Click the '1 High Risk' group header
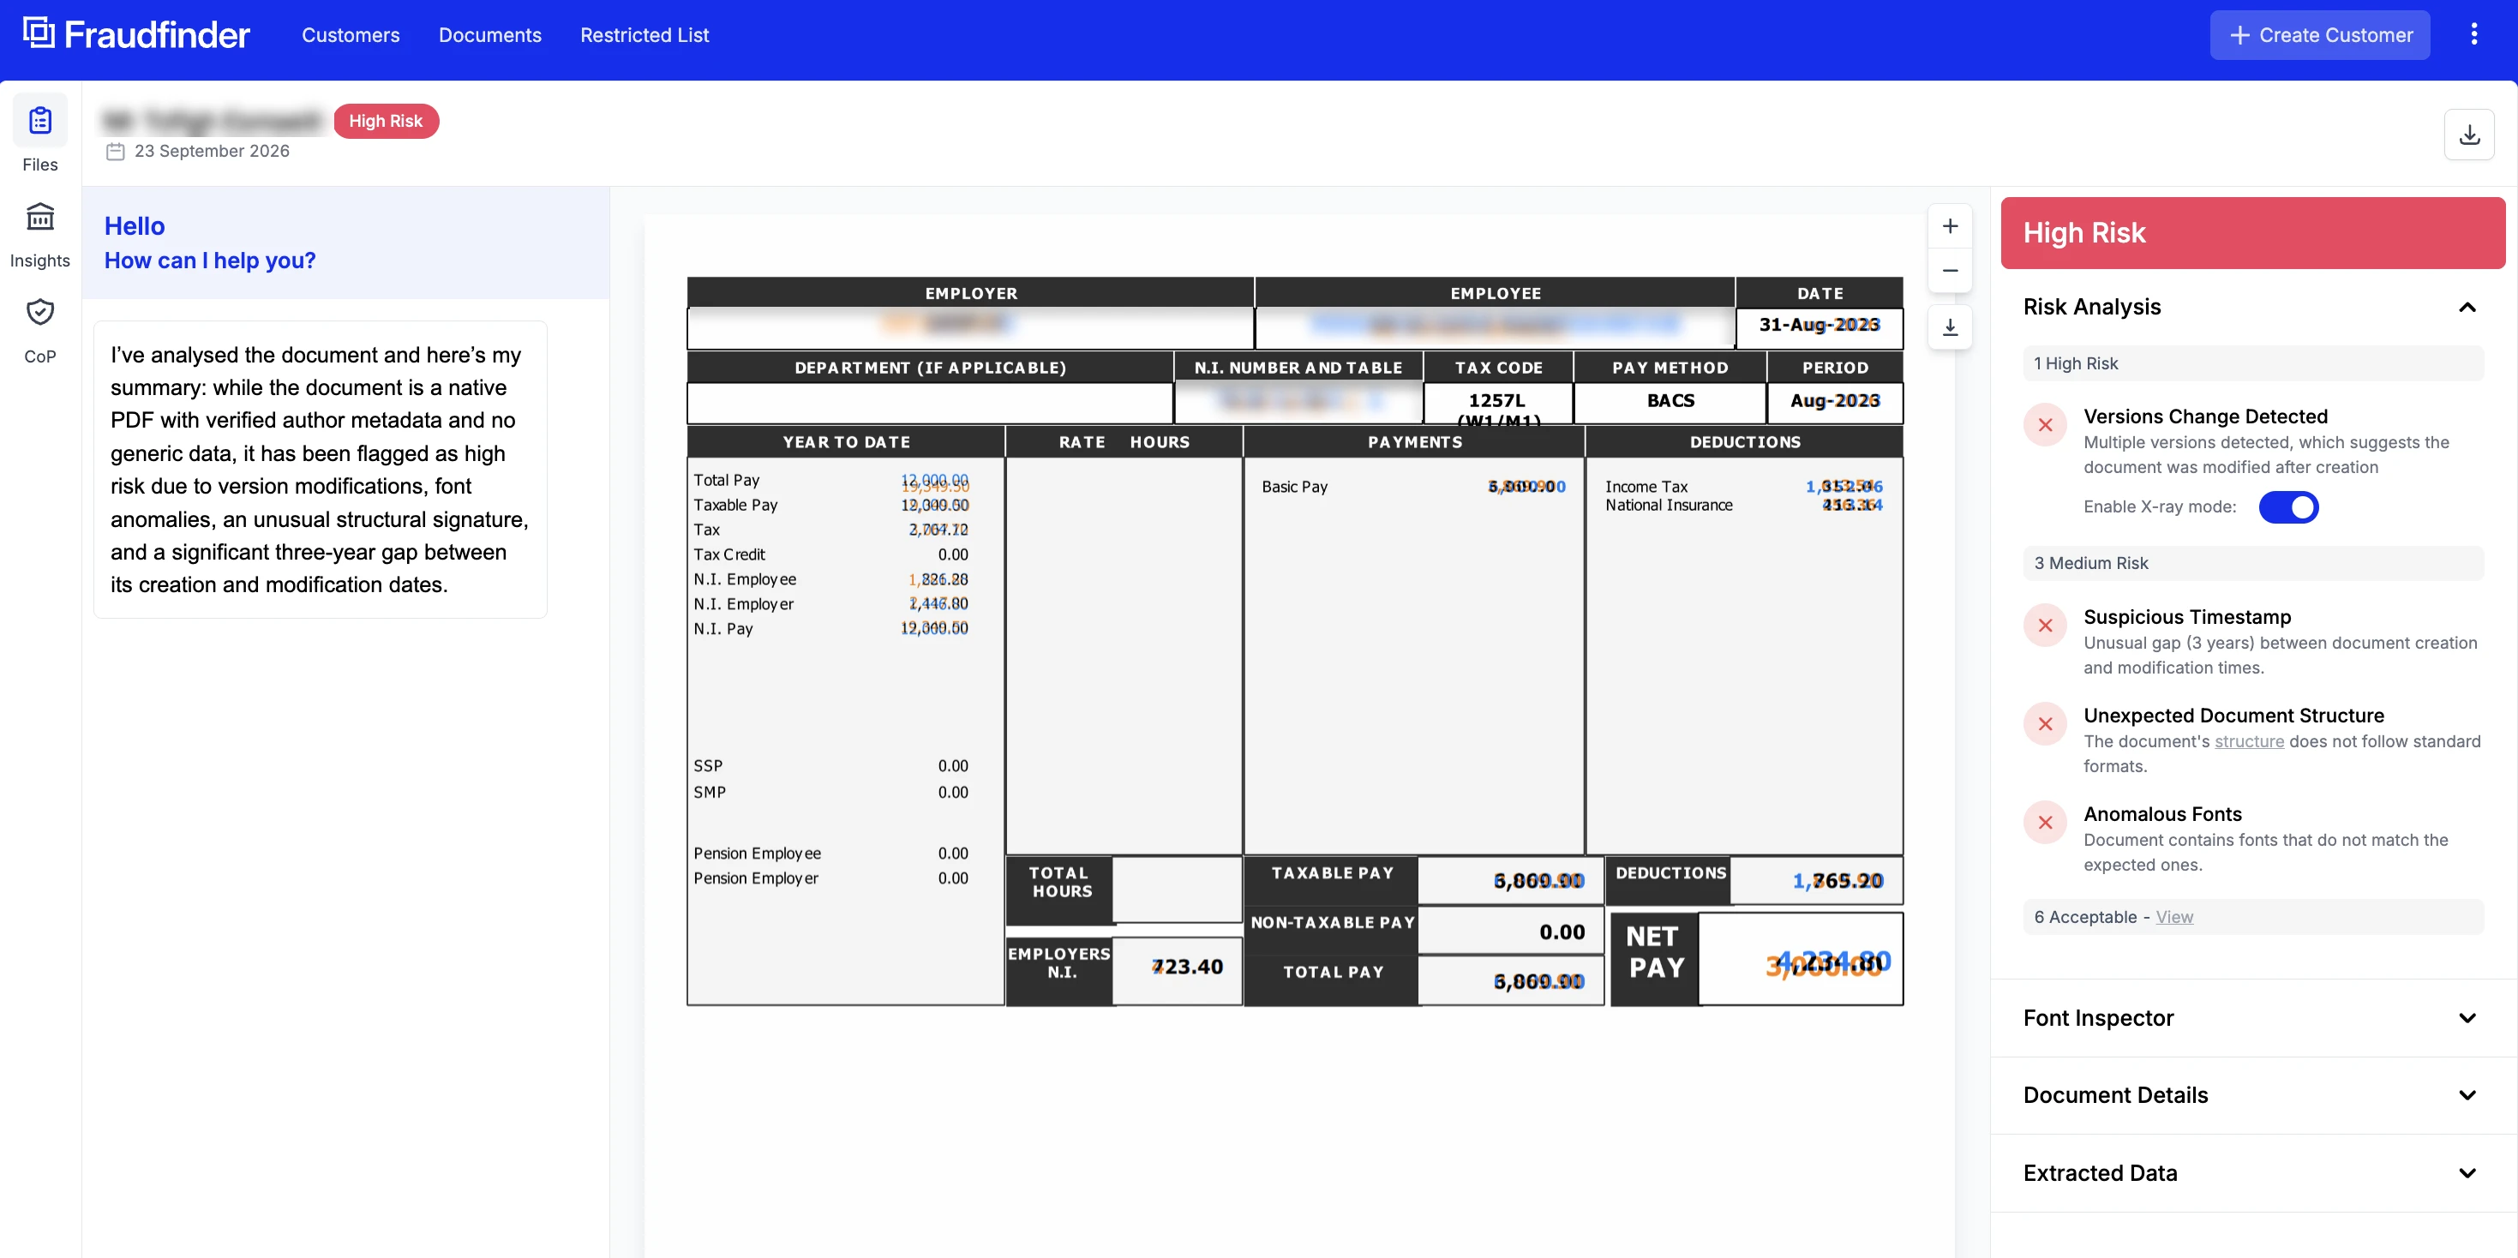The width and height of the screenshot is (2518, 1258). tap(2252, 363)
